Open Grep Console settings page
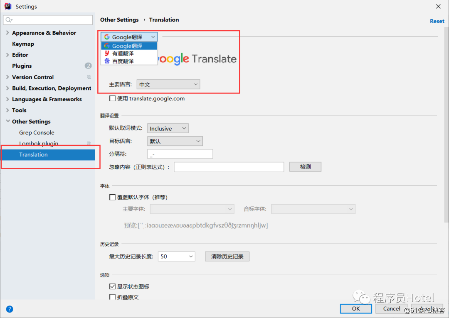 point(37,132)
